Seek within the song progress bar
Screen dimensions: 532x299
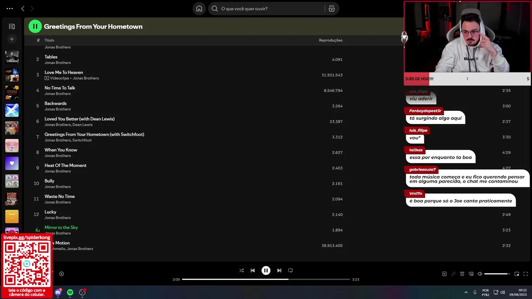click(266, 279)
